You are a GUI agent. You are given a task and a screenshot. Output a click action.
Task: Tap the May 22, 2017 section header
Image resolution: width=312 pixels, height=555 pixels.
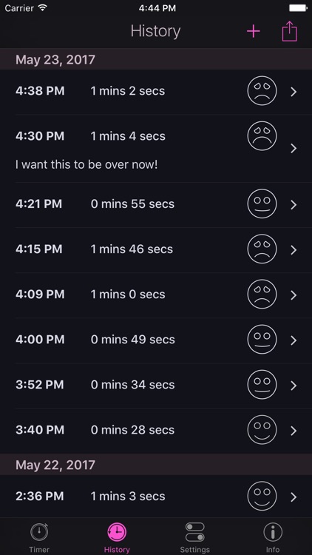click(x=156, y=465)
